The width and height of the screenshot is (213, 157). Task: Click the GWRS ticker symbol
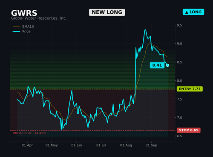pyautogui.click(x=24, y=13)
